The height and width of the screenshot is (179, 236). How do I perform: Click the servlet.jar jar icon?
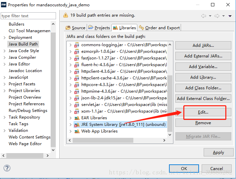pos(77,105)
